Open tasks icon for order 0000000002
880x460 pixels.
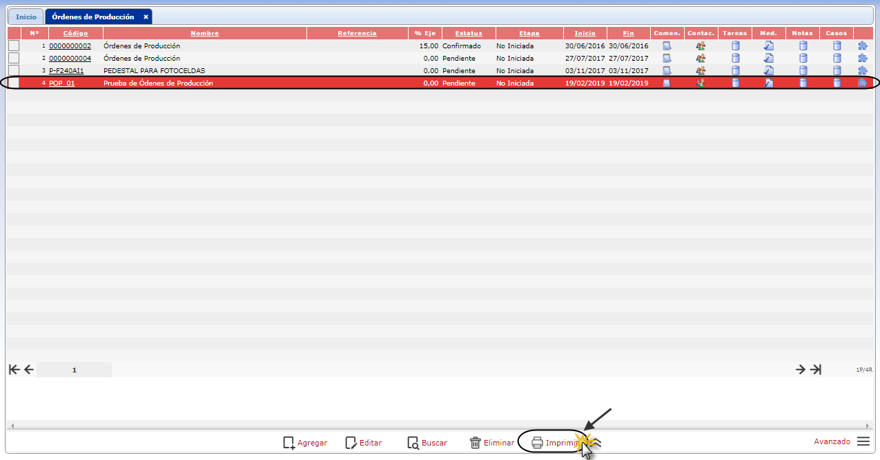coord(735,46)
